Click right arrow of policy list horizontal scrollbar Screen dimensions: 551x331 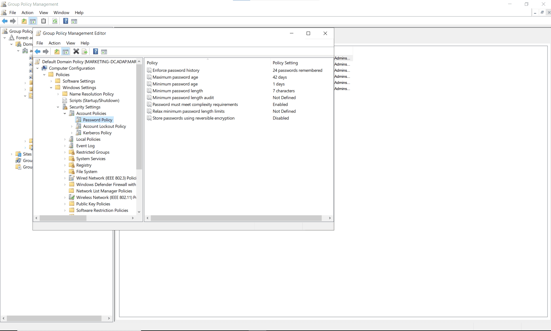pos(330,218)
